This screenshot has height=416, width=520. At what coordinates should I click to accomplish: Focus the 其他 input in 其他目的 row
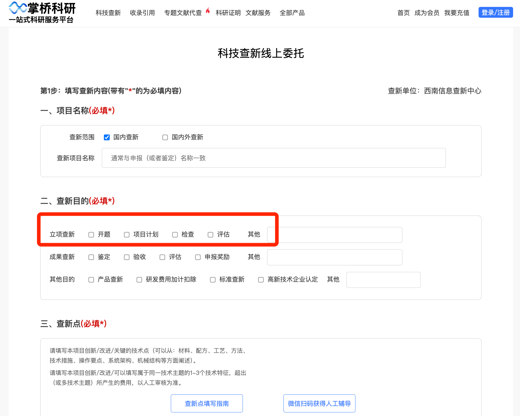tap(383, 280)
